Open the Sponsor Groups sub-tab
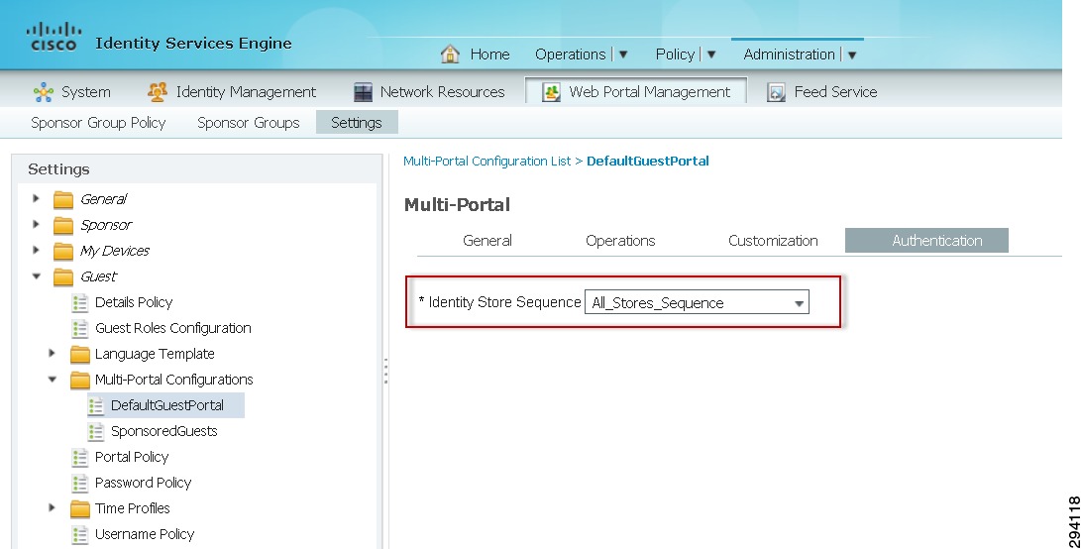This screenshot has height=549, width=1081. pos(248,123)
